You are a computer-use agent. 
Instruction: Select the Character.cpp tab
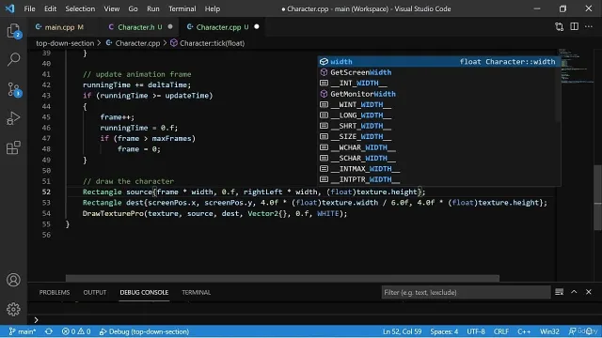pos(222,27)
